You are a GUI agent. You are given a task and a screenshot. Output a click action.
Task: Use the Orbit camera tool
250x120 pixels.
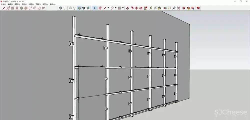pos(165,8)
